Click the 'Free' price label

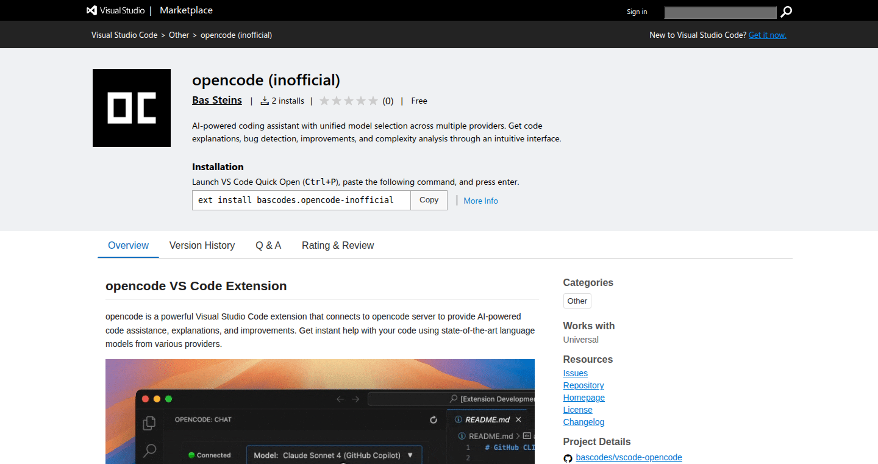(x=419, y=101)
